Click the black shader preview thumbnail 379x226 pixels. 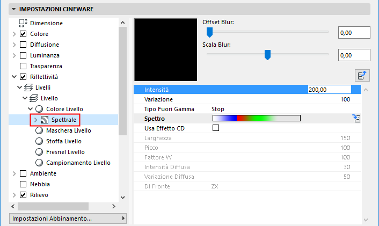pos(166,50)
